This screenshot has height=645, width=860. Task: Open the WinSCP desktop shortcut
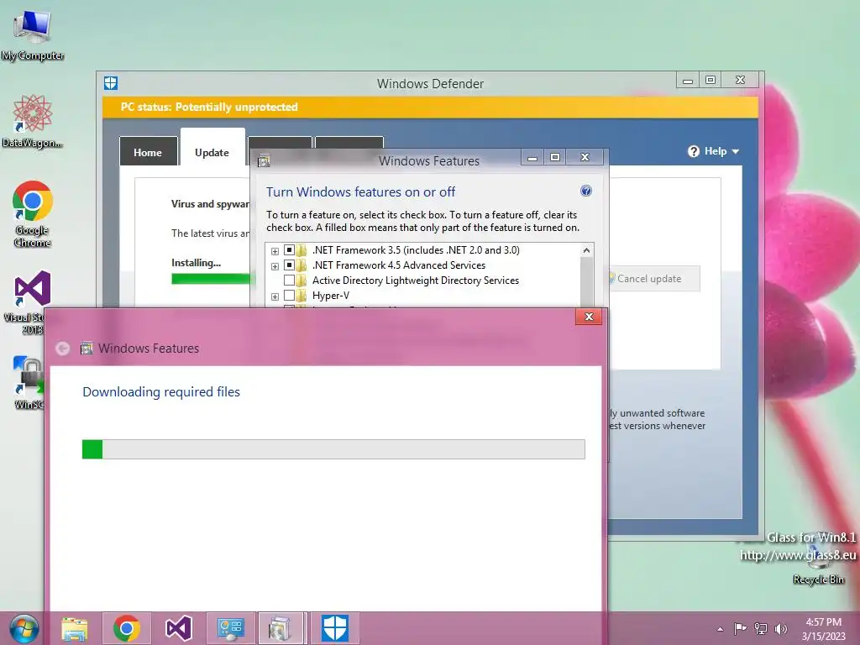pos(29,383)
